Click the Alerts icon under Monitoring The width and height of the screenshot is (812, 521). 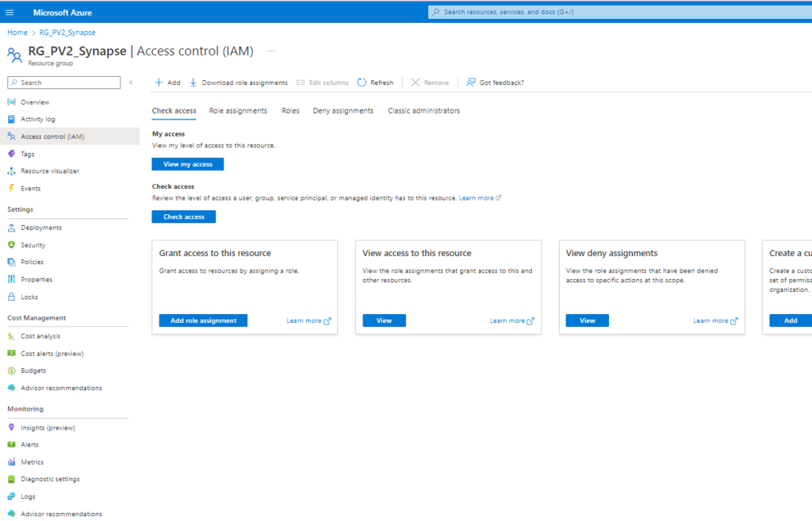11,444
